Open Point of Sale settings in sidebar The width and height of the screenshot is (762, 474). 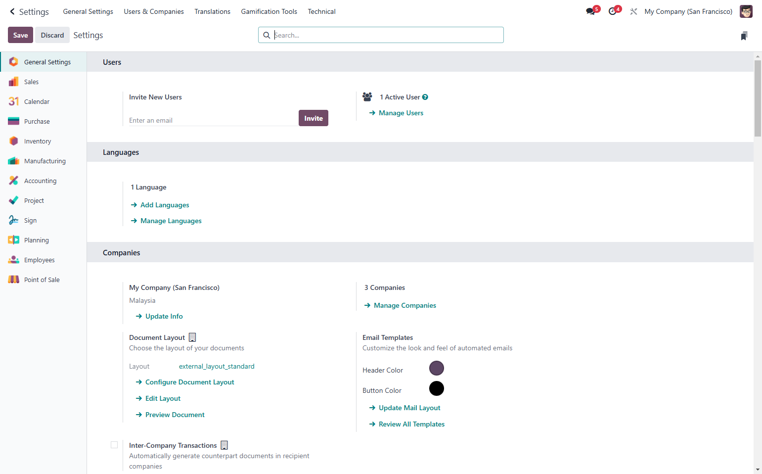point(44,280)
